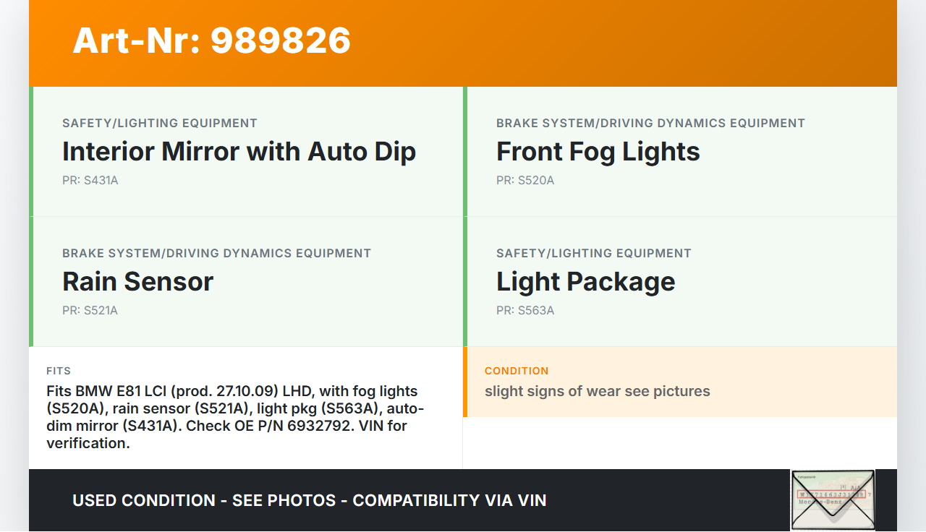Select the Interior Mirror with Auto Dip title
This screenshot has height=532, width=926.
click(x=239, y=152)
